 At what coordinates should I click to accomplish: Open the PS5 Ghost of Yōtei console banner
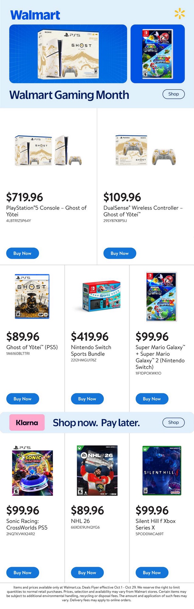tap(68, 54)
